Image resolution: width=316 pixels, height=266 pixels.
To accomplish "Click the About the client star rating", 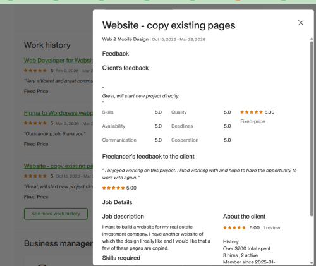I will point(234,227).
